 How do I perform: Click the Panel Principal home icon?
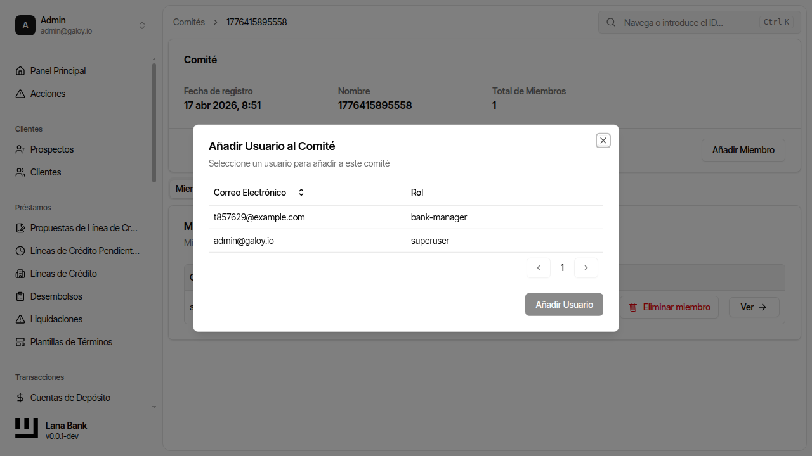tap(20, 71)
